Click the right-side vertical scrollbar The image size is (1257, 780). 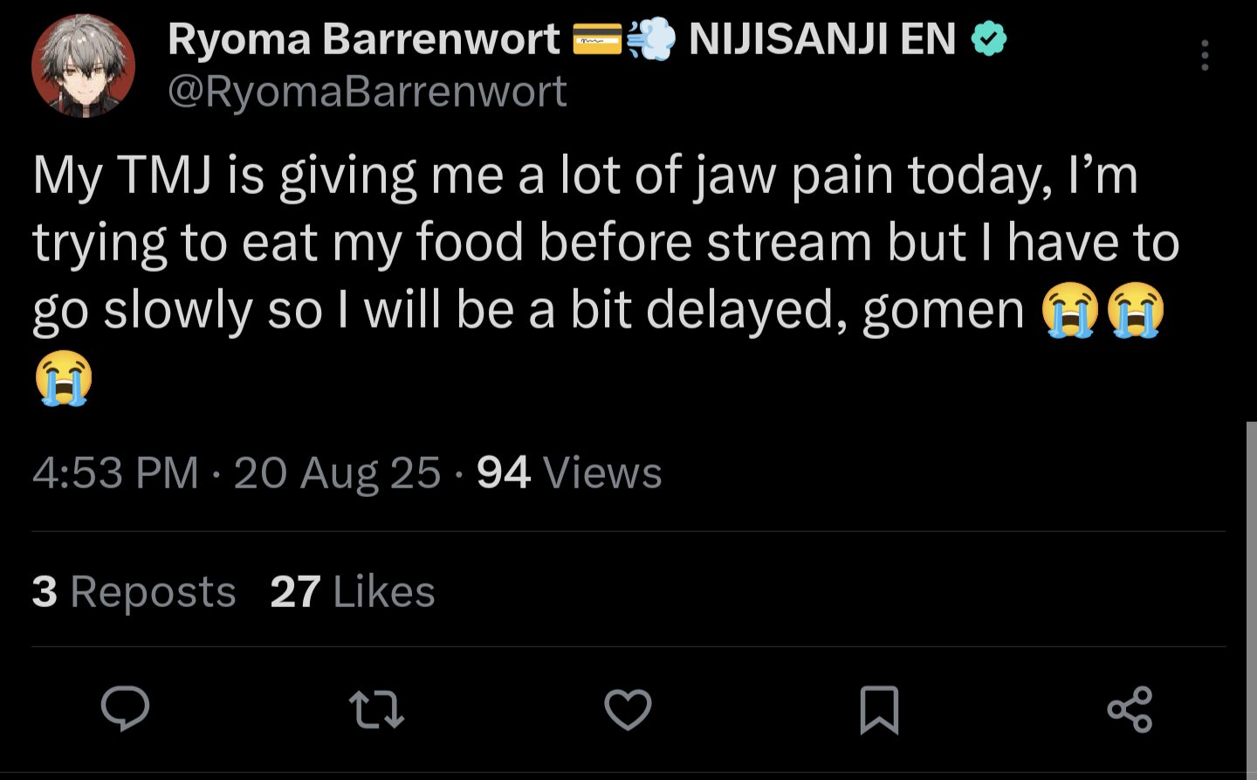[1251, 594]
